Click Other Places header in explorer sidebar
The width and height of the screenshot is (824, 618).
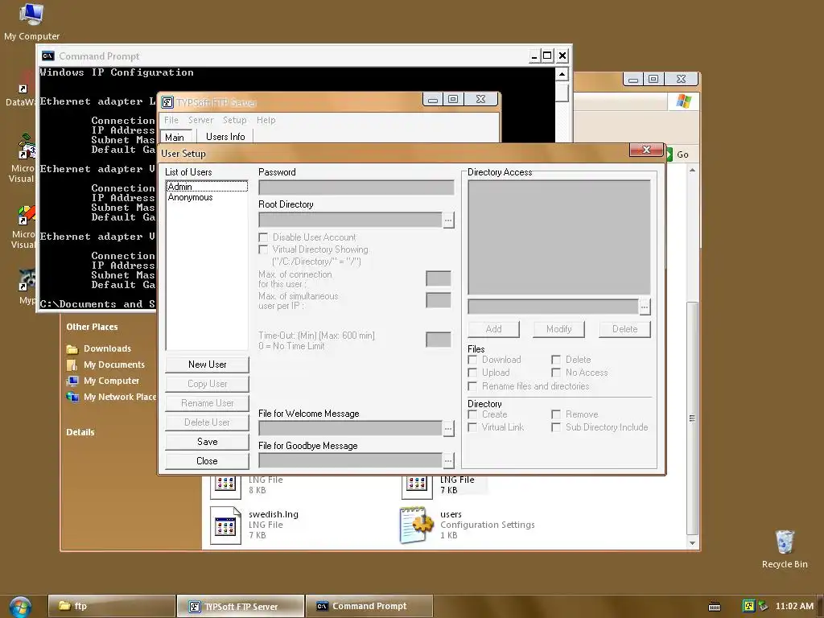92,327
